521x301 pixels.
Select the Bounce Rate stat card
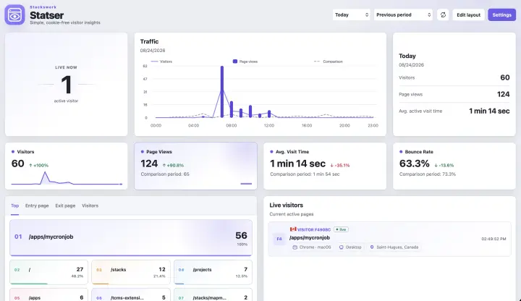coord(454,166)
